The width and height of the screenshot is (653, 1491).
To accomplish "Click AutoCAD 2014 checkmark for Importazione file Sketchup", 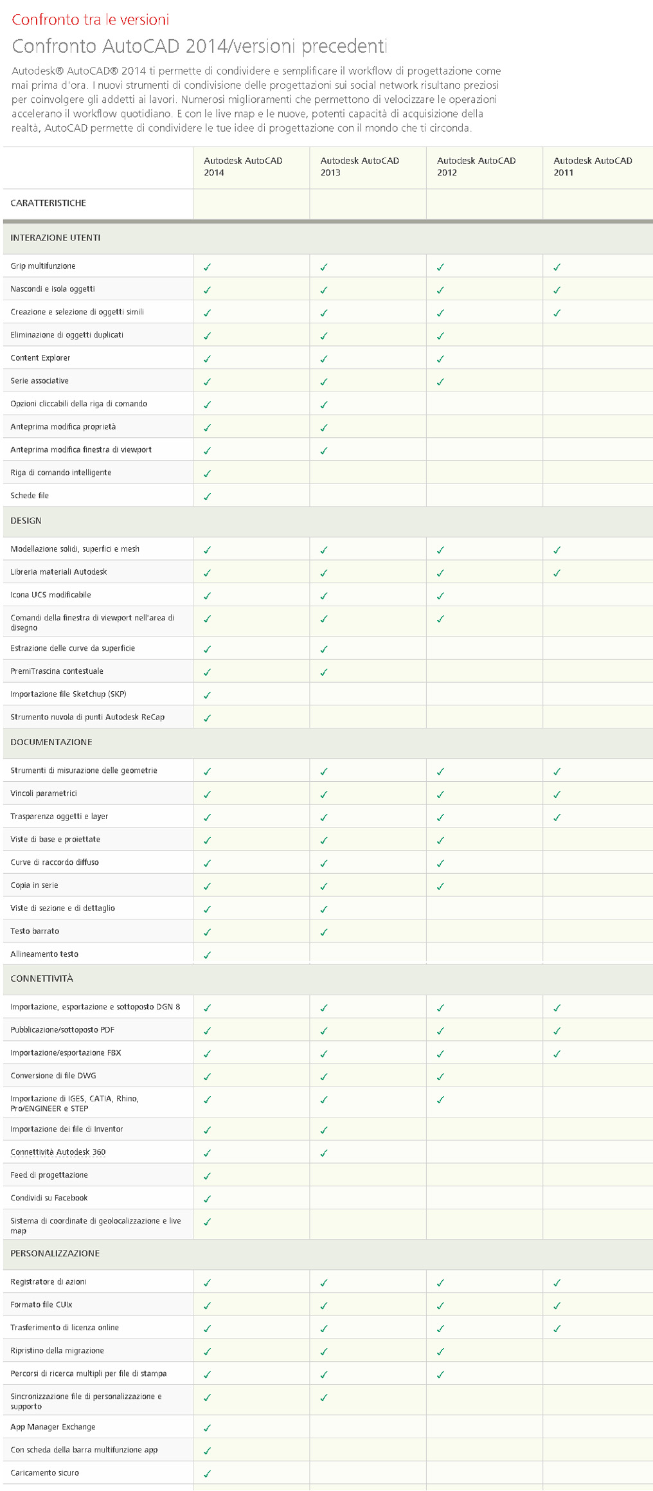I will pos(207,695).
